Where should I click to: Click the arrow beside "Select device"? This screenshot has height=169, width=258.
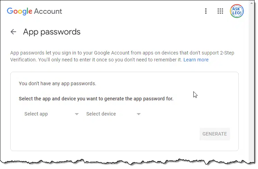click(139, 114)
